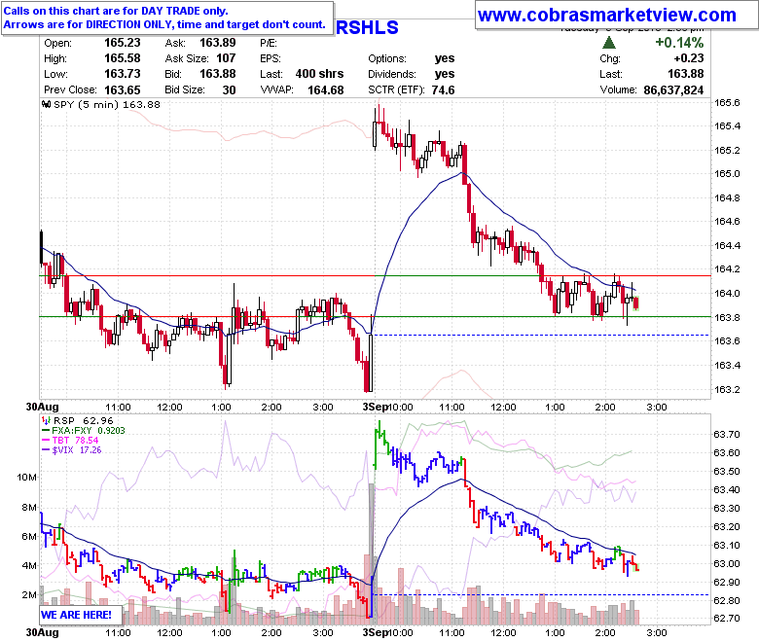Select the FXA:FXY legend entry

[84, 431]
